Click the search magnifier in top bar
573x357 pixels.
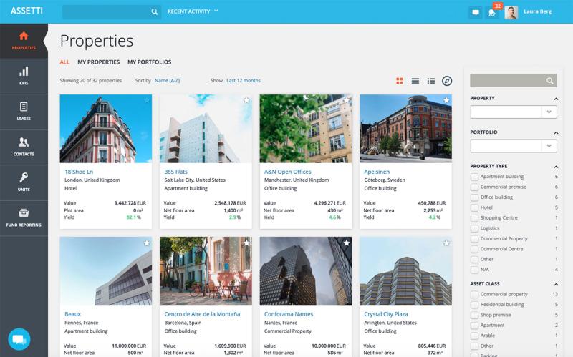(155, 11)
